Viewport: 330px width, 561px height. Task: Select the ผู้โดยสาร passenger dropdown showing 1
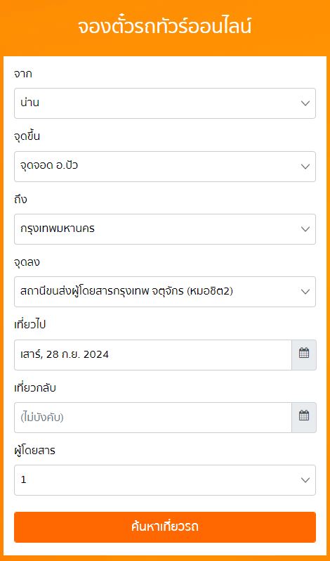165,480
